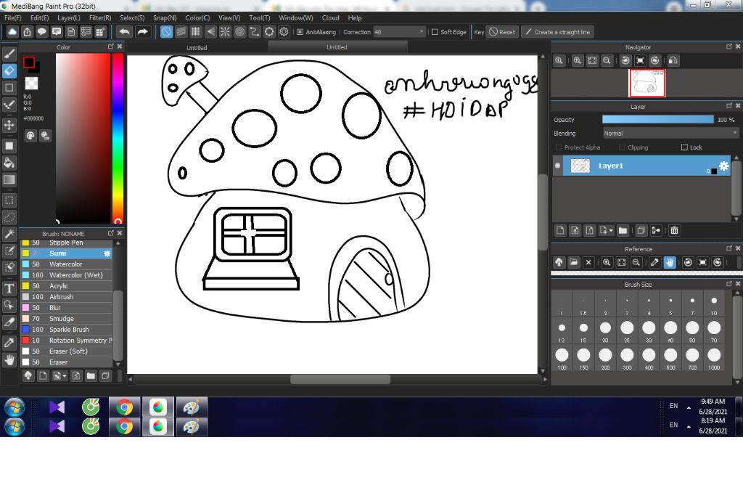Enable Clipping checkbox
Viewport: 743px width, 480px height.
tap(622, 147)
